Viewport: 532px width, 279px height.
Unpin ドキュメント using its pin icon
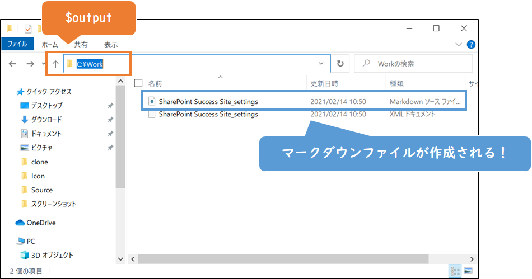[x=110, y=134]
